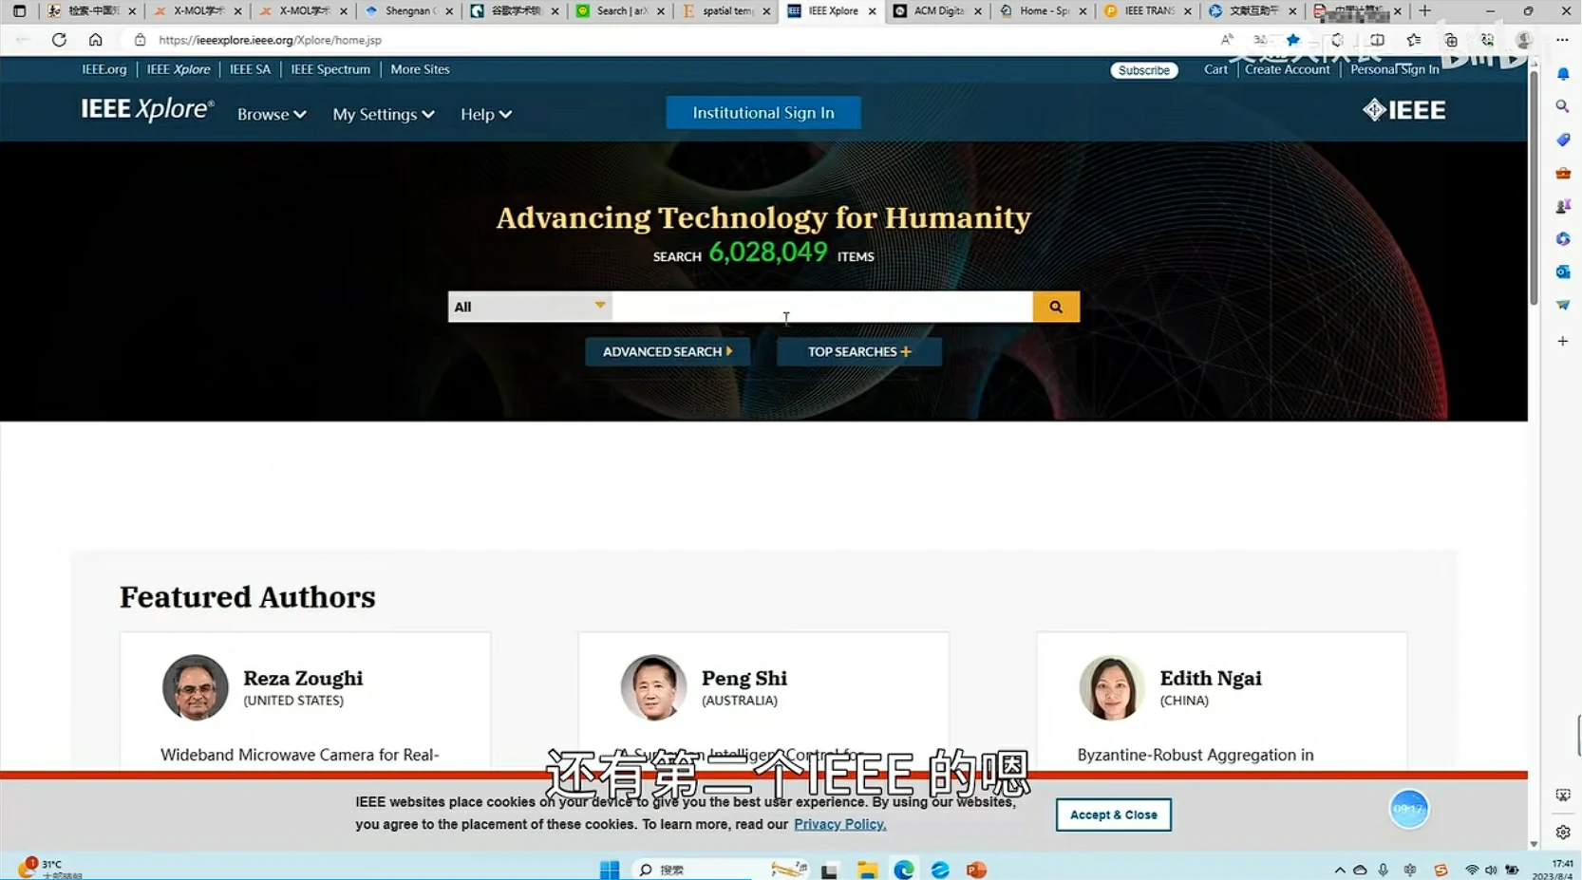Click the Windows Start button
1582x880 pixels.
[610, 870]
